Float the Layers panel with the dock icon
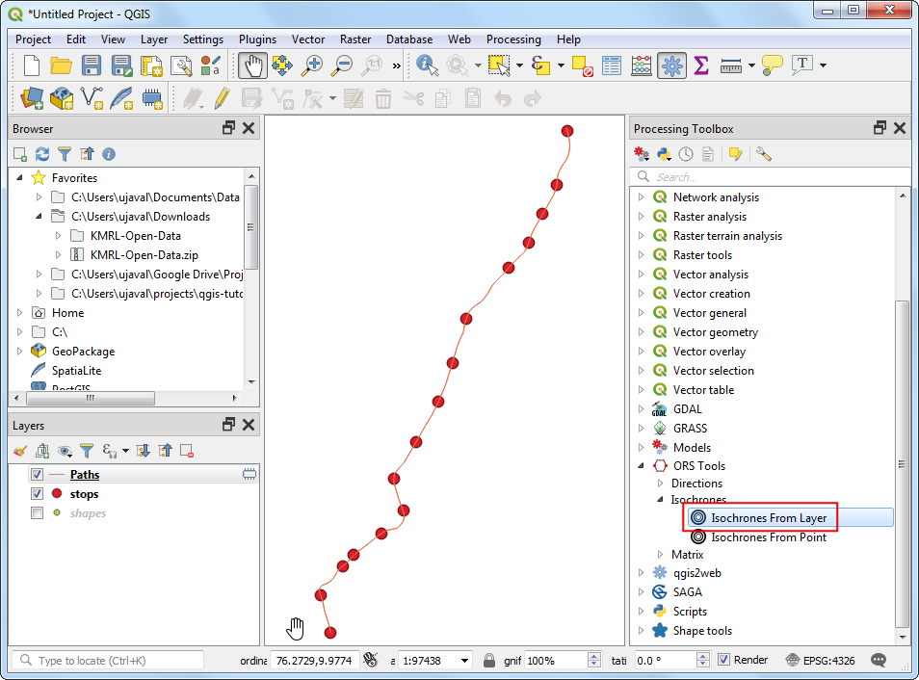 pos(228,425)
